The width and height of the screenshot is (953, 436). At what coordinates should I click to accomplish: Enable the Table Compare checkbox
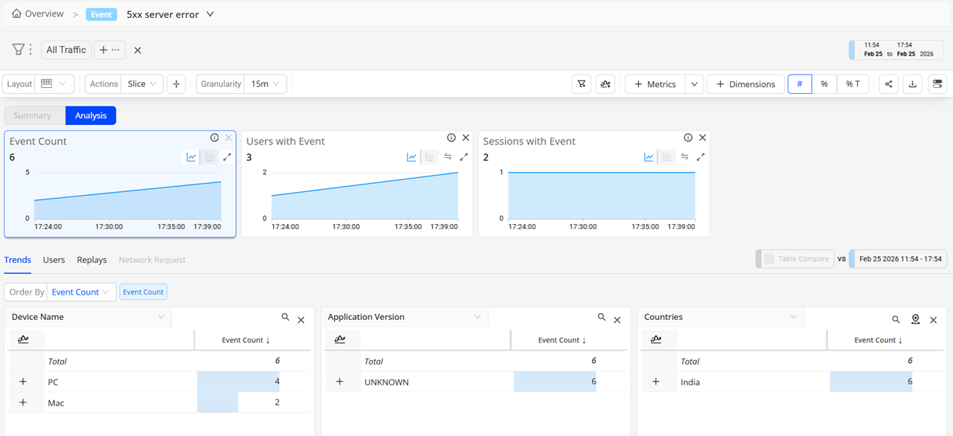[x=769, y=259]
